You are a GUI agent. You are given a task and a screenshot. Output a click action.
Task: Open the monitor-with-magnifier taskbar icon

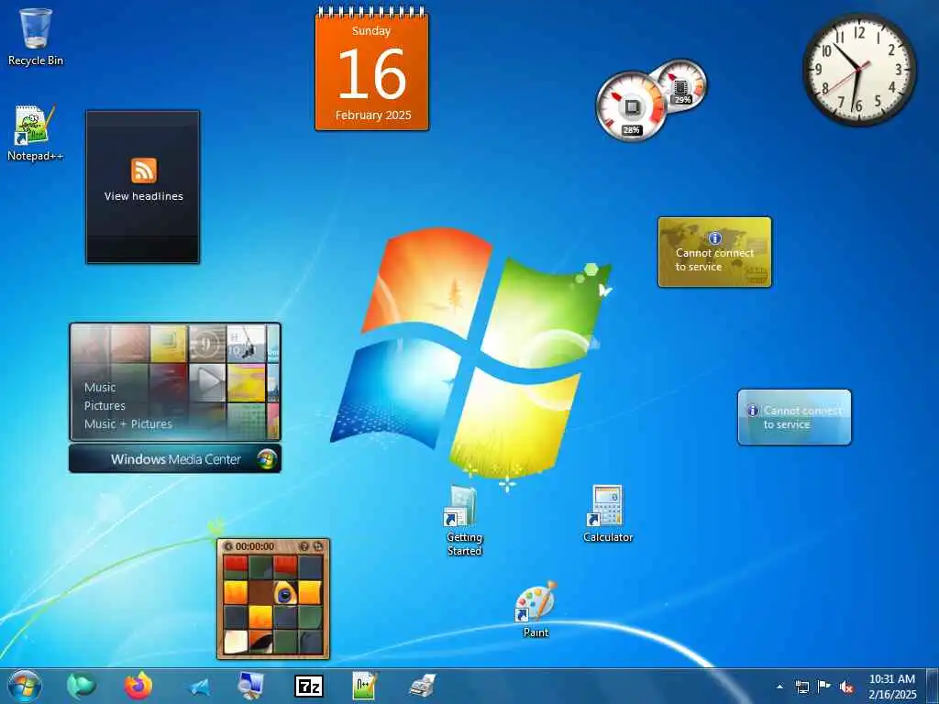pos(250,686)
